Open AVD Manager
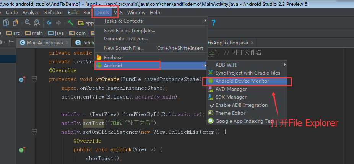Image resolution: width=354 pixels, height=164 pixels. point(247,89)
